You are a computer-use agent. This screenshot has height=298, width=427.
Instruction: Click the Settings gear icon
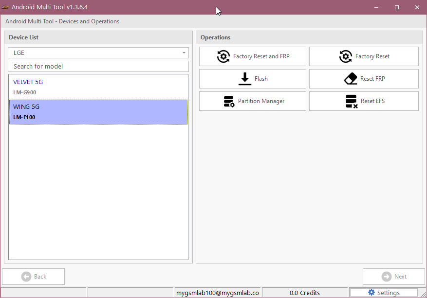[x=371, y=292]
